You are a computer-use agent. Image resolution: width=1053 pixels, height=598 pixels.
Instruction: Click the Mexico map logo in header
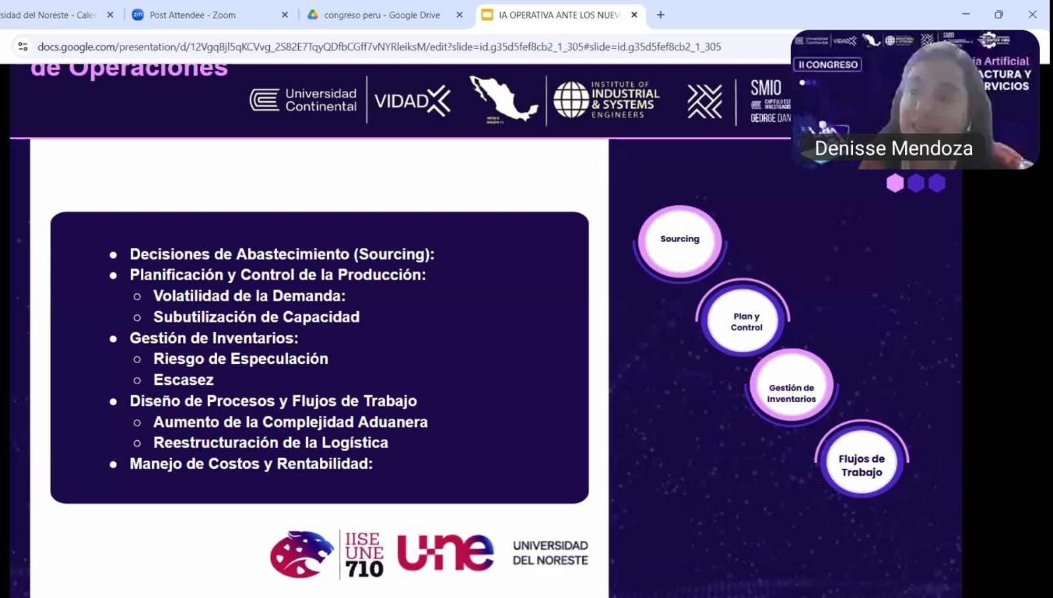pos(502,100)
